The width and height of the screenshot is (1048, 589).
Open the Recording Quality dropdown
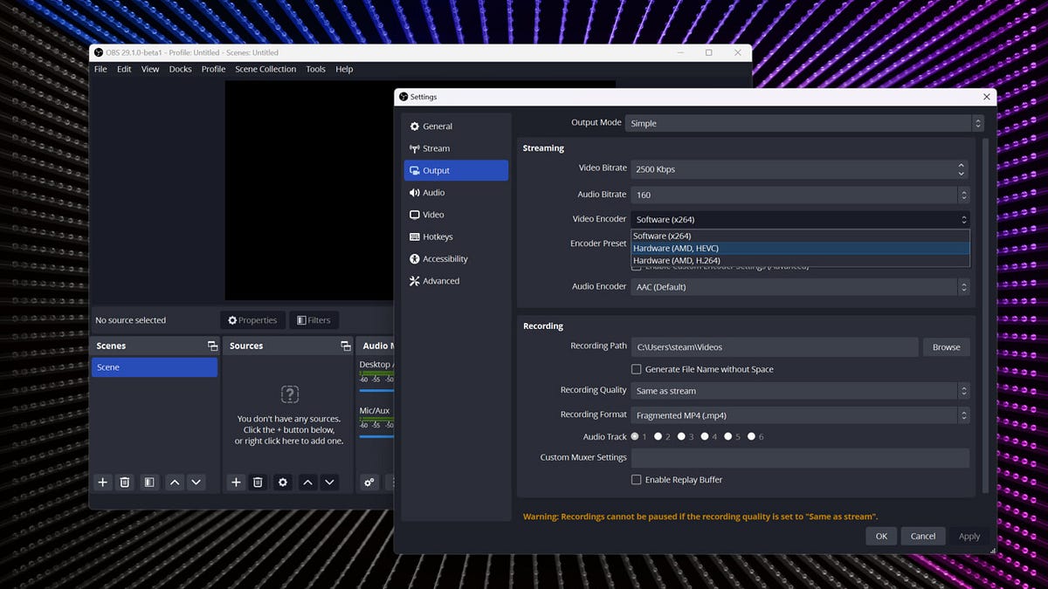coord(800,391)
